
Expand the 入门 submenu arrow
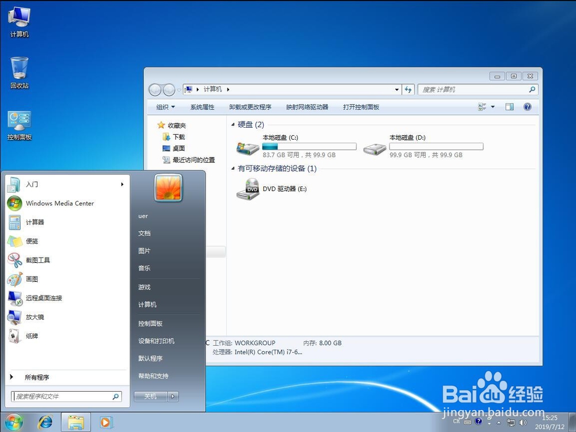point(122,184)
